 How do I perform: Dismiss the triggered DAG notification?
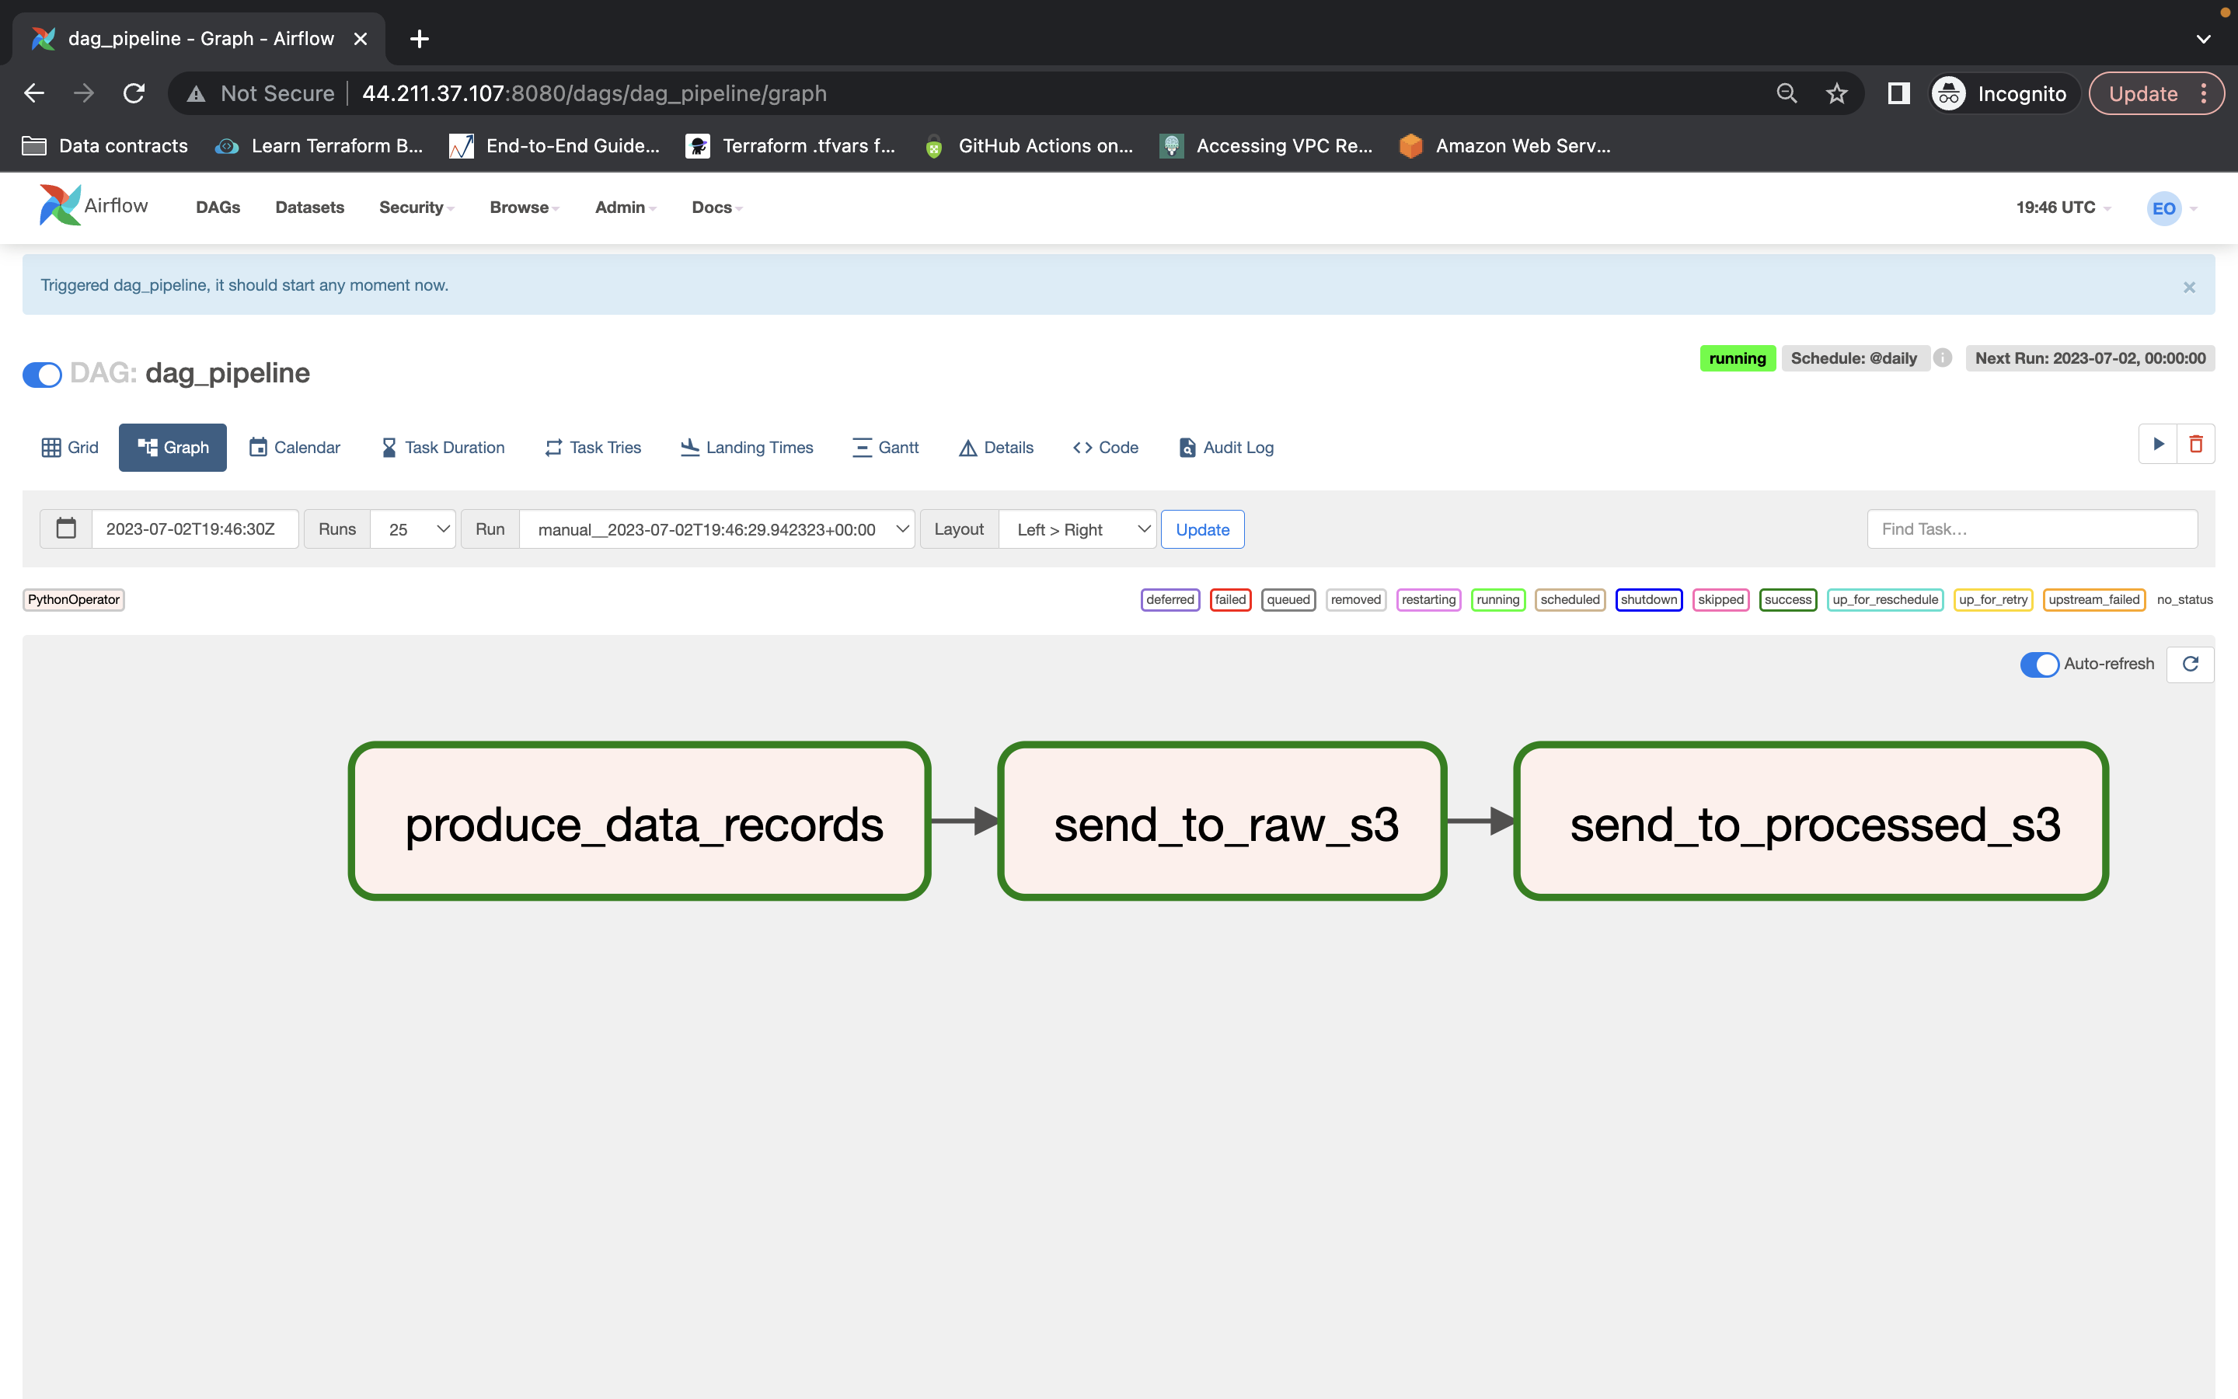[2189, 286]
